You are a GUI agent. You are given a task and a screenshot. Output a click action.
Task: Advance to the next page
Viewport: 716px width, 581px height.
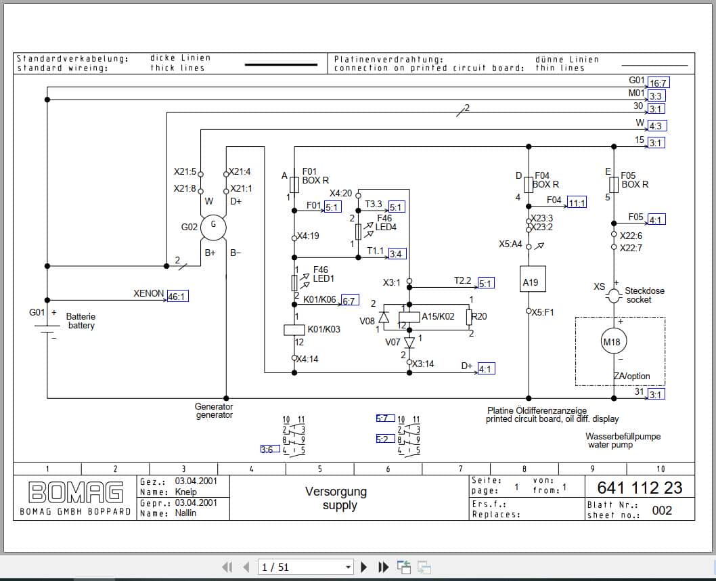364,567
